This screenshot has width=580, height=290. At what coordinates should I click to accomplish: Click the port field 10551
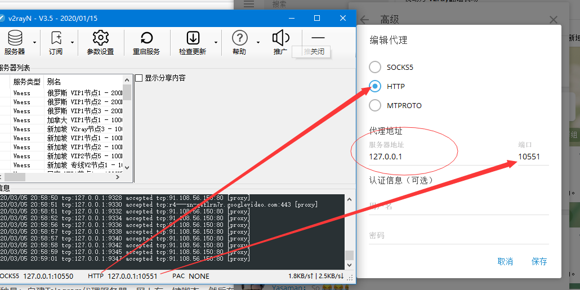pos(533,157)
